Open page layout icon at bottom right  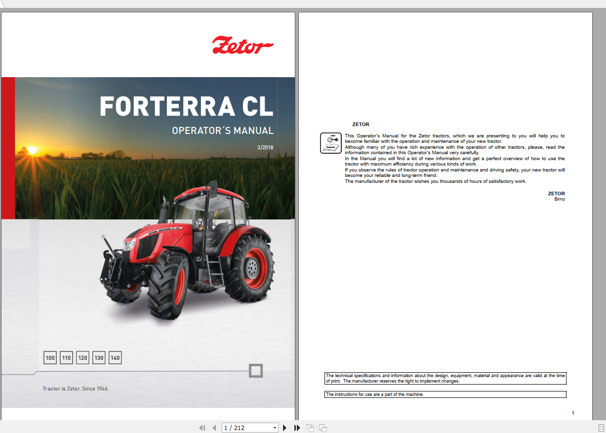tap(601, 428)
